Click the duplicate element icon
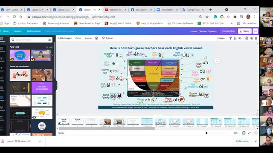Viewport: 273px width, 153px height. pos(251,38)
